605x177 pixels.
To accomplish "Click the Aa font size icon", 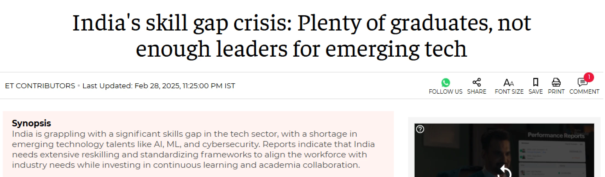I will (x=508, y=83).
